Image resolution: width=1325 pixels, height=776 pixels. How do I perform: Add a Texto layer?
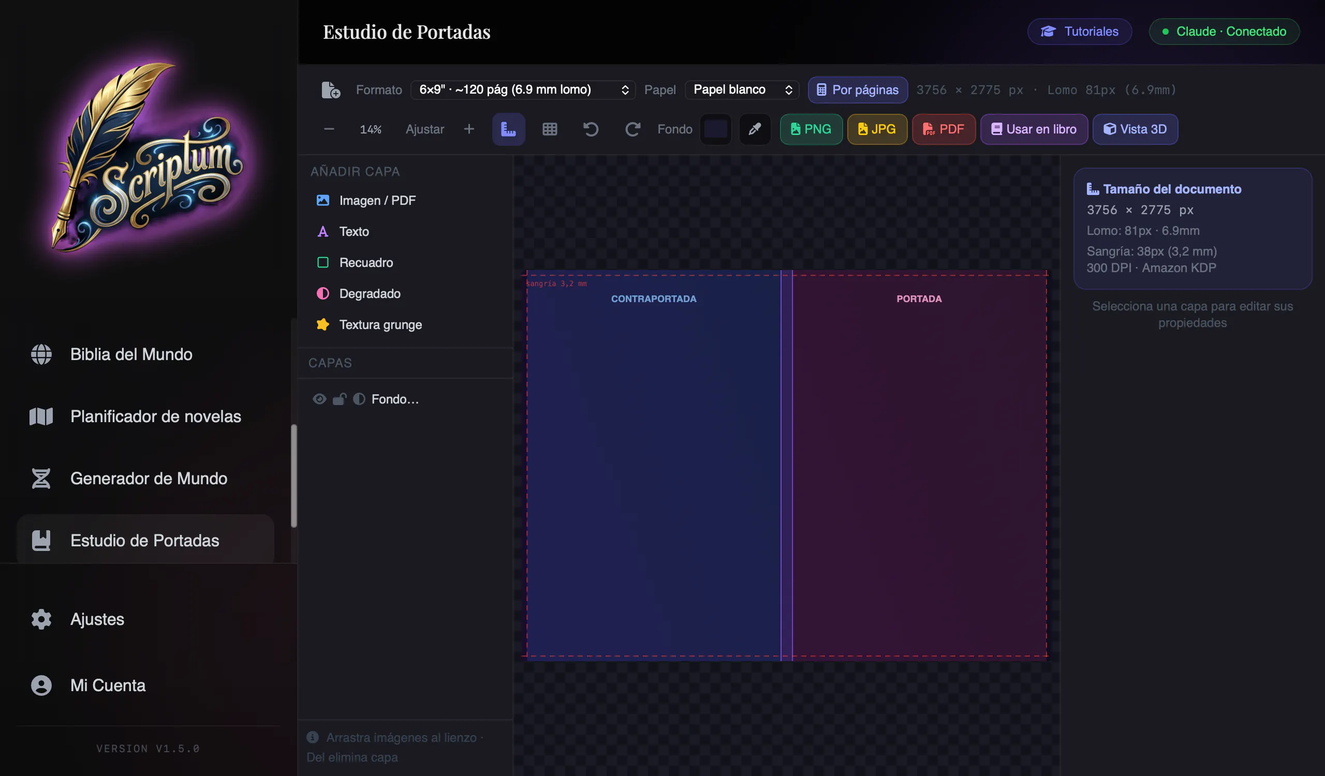405,231
